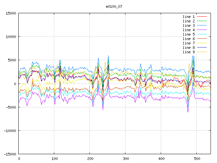Click the "line 6" legend entry
Screen dimensions: 217x163
[189, 39]
